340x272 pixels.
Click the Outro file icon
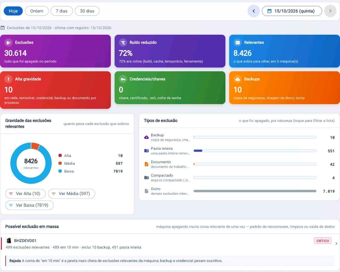coord(147,191)
